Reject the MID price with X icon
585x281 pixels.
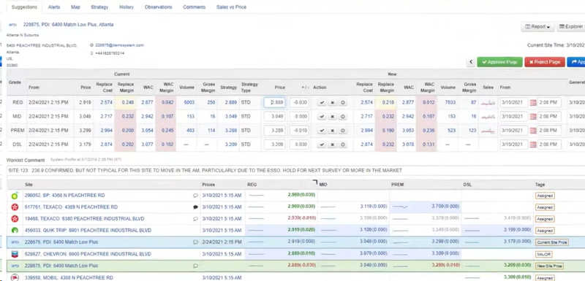pyautogui.click(x=332, y=117)
